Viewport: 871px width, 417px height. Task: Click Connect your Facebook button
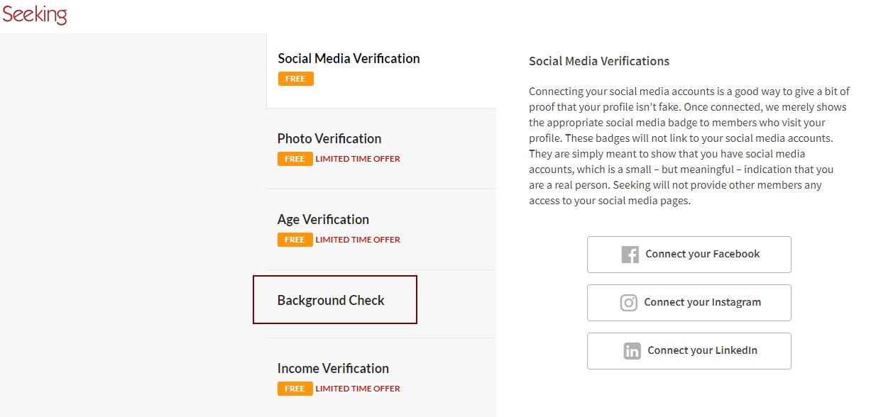coord(689,255)
